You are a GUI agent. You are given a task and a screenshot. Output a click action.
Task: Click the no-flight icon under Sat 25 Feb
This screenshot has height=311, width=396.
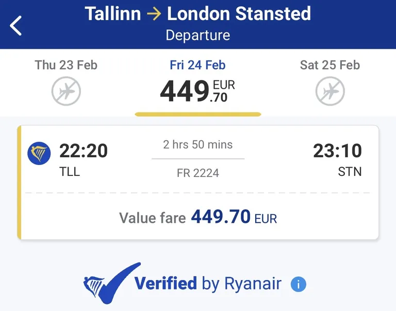[330, 91]
